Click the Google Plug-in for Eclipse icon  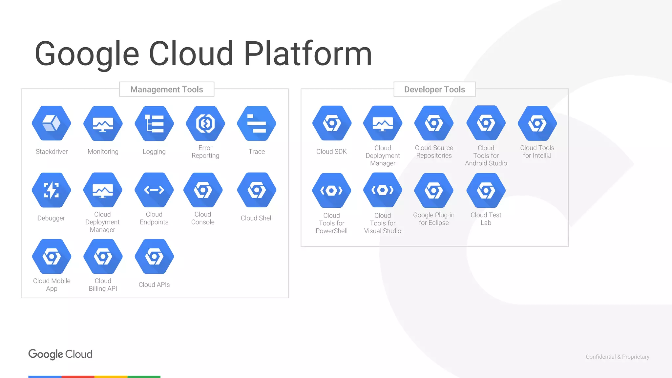(434, 190)
